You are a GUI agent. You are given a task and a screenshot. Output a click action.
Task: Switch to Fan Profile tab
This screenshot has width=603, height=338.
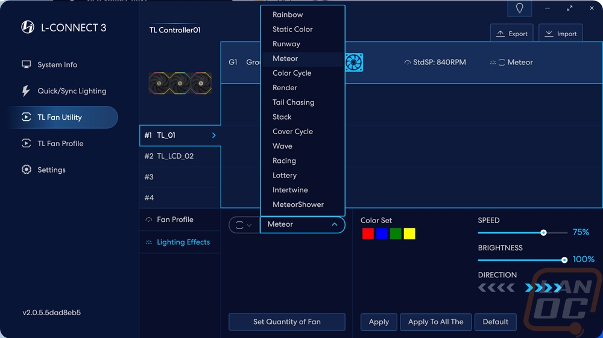click(180, 220)
